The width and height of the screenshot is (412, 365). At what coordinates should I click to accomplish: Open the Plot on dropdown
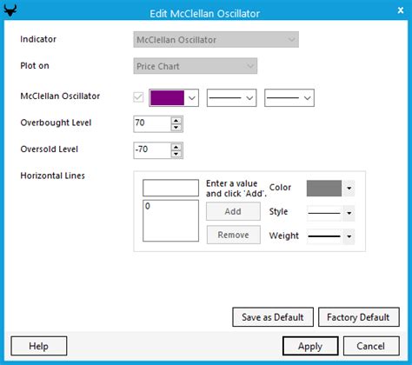click(195, 66)
